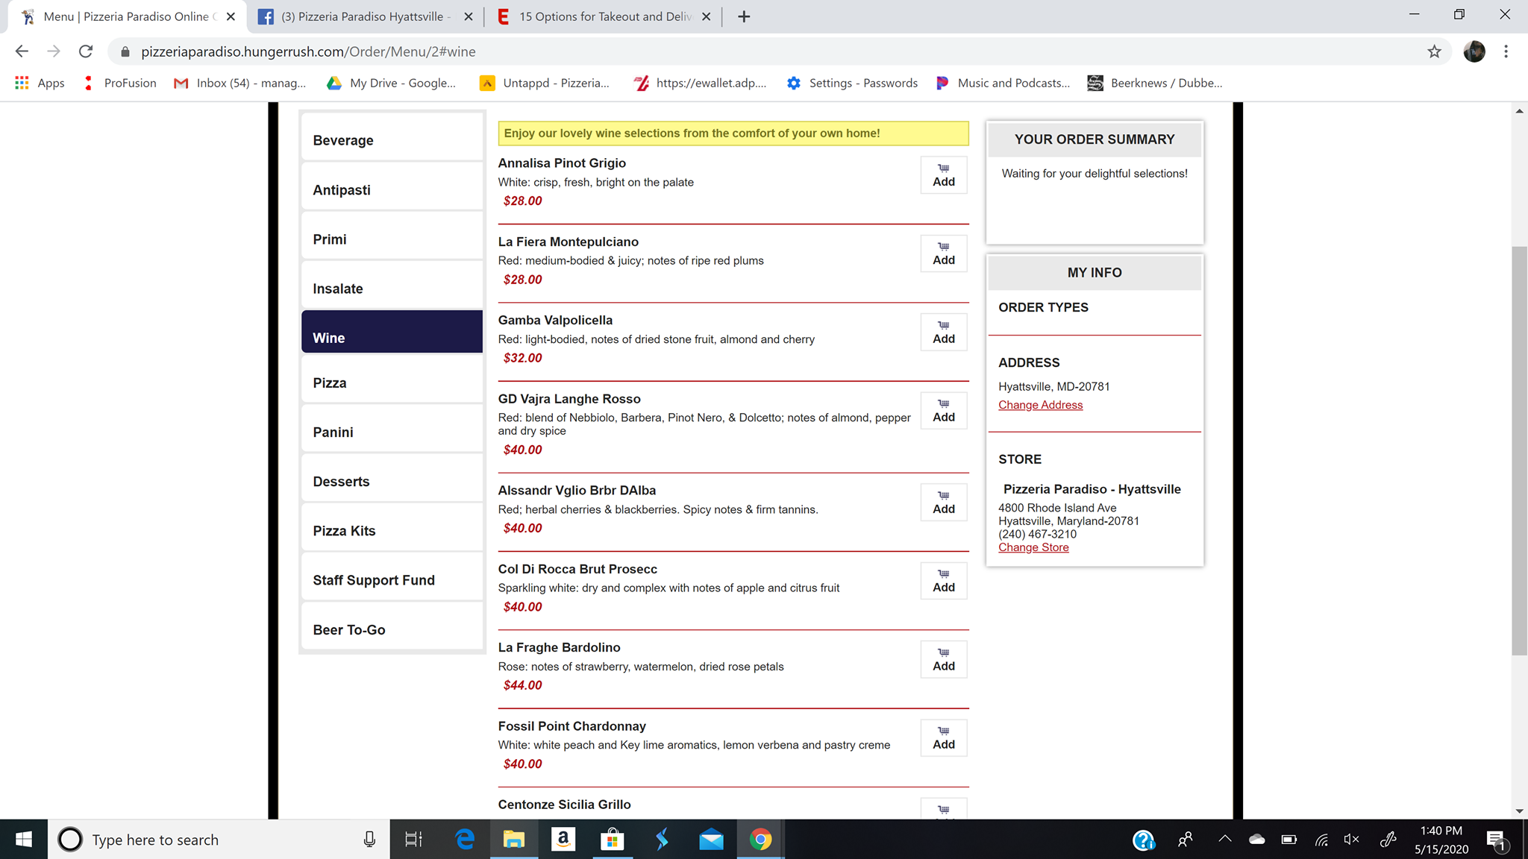Add Gamba Valpolicella wine to order

pos(943,333)
